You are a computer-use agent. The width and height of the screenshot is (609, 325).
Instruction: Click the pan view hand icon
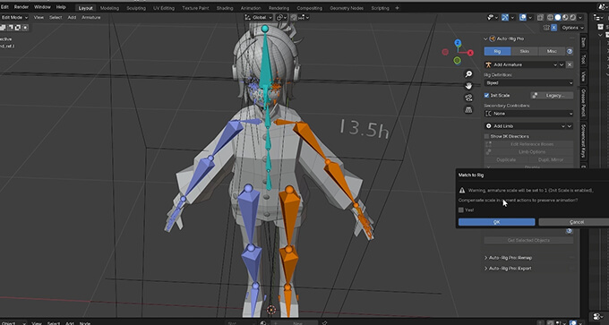tap(468, 85)
